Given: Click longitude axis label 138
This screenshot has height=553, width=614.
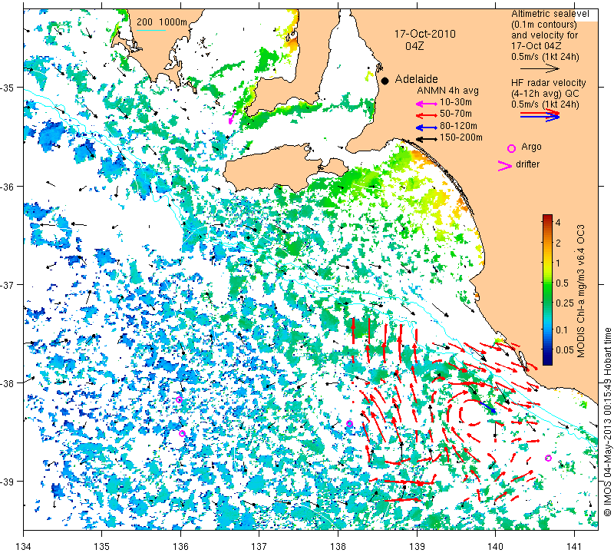Looking at the screenshot, I should click(338, 546).
